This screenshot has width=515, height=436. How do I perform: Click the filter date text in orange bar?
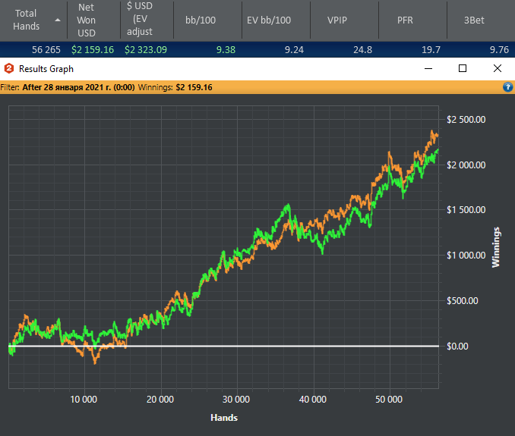(x=78, y=87)
